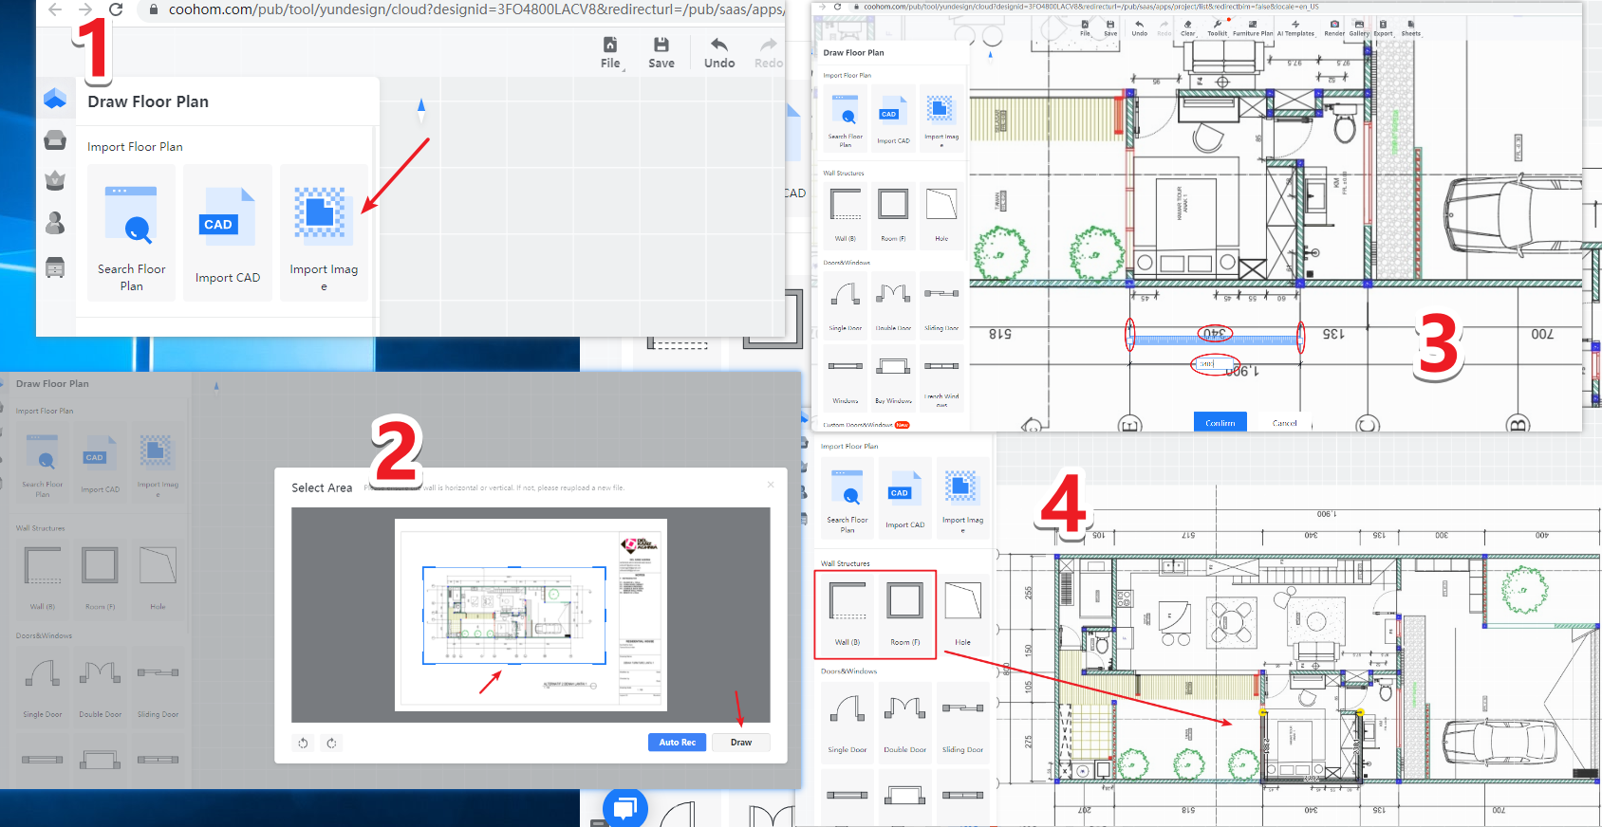Image resolution: width=1602 pixels, height=827 pixels.
Task: Click browser reload icon in step 1
Action: [116, 9]
